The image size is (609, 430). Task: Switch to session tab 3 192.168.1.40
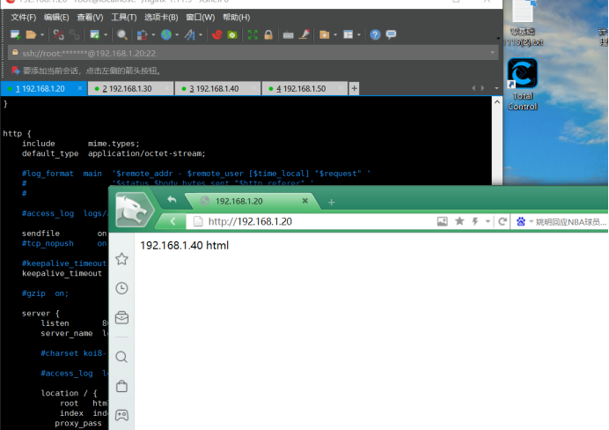pos(218,89)
